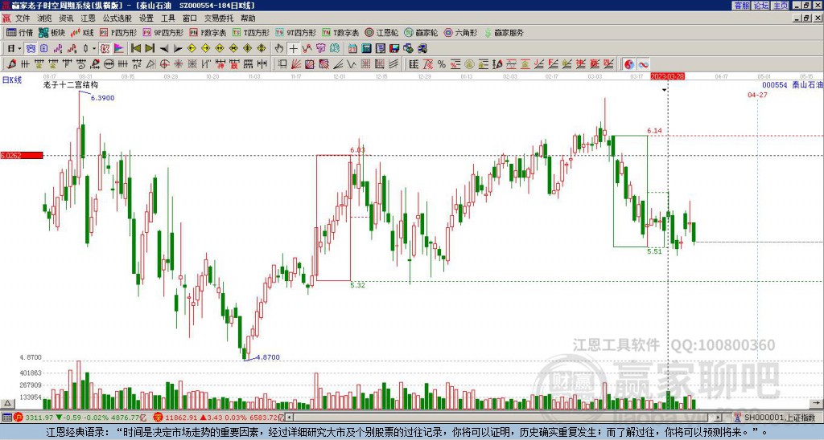Viewport: 824px width, 440px height.
Task: Click the 000554 泰山石油 stock label
Action: pos(793,84)
